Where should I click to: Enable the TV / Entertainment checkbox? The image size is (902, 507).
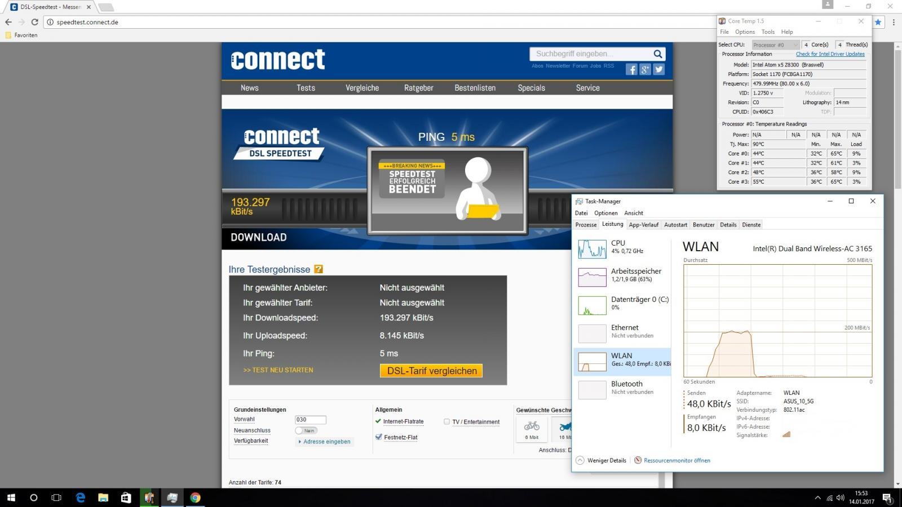pyautogui.click(x=446, y=421)
